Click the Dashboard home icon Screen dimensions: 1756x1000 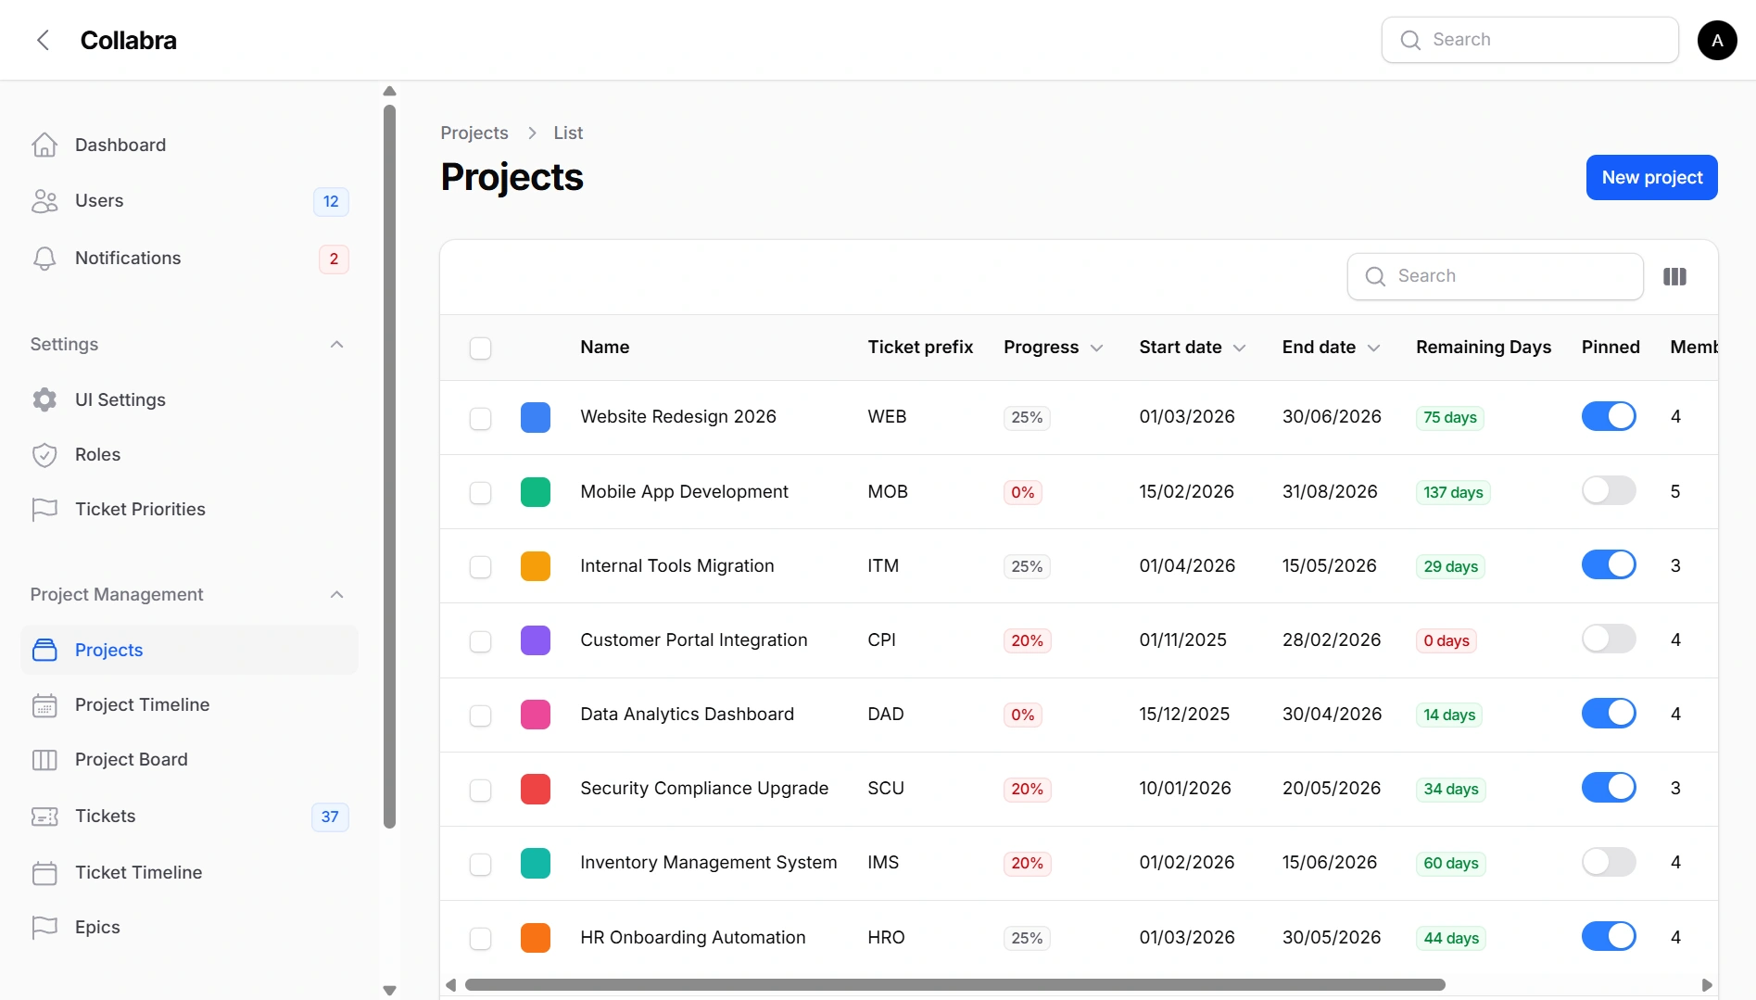click(44, 145)
